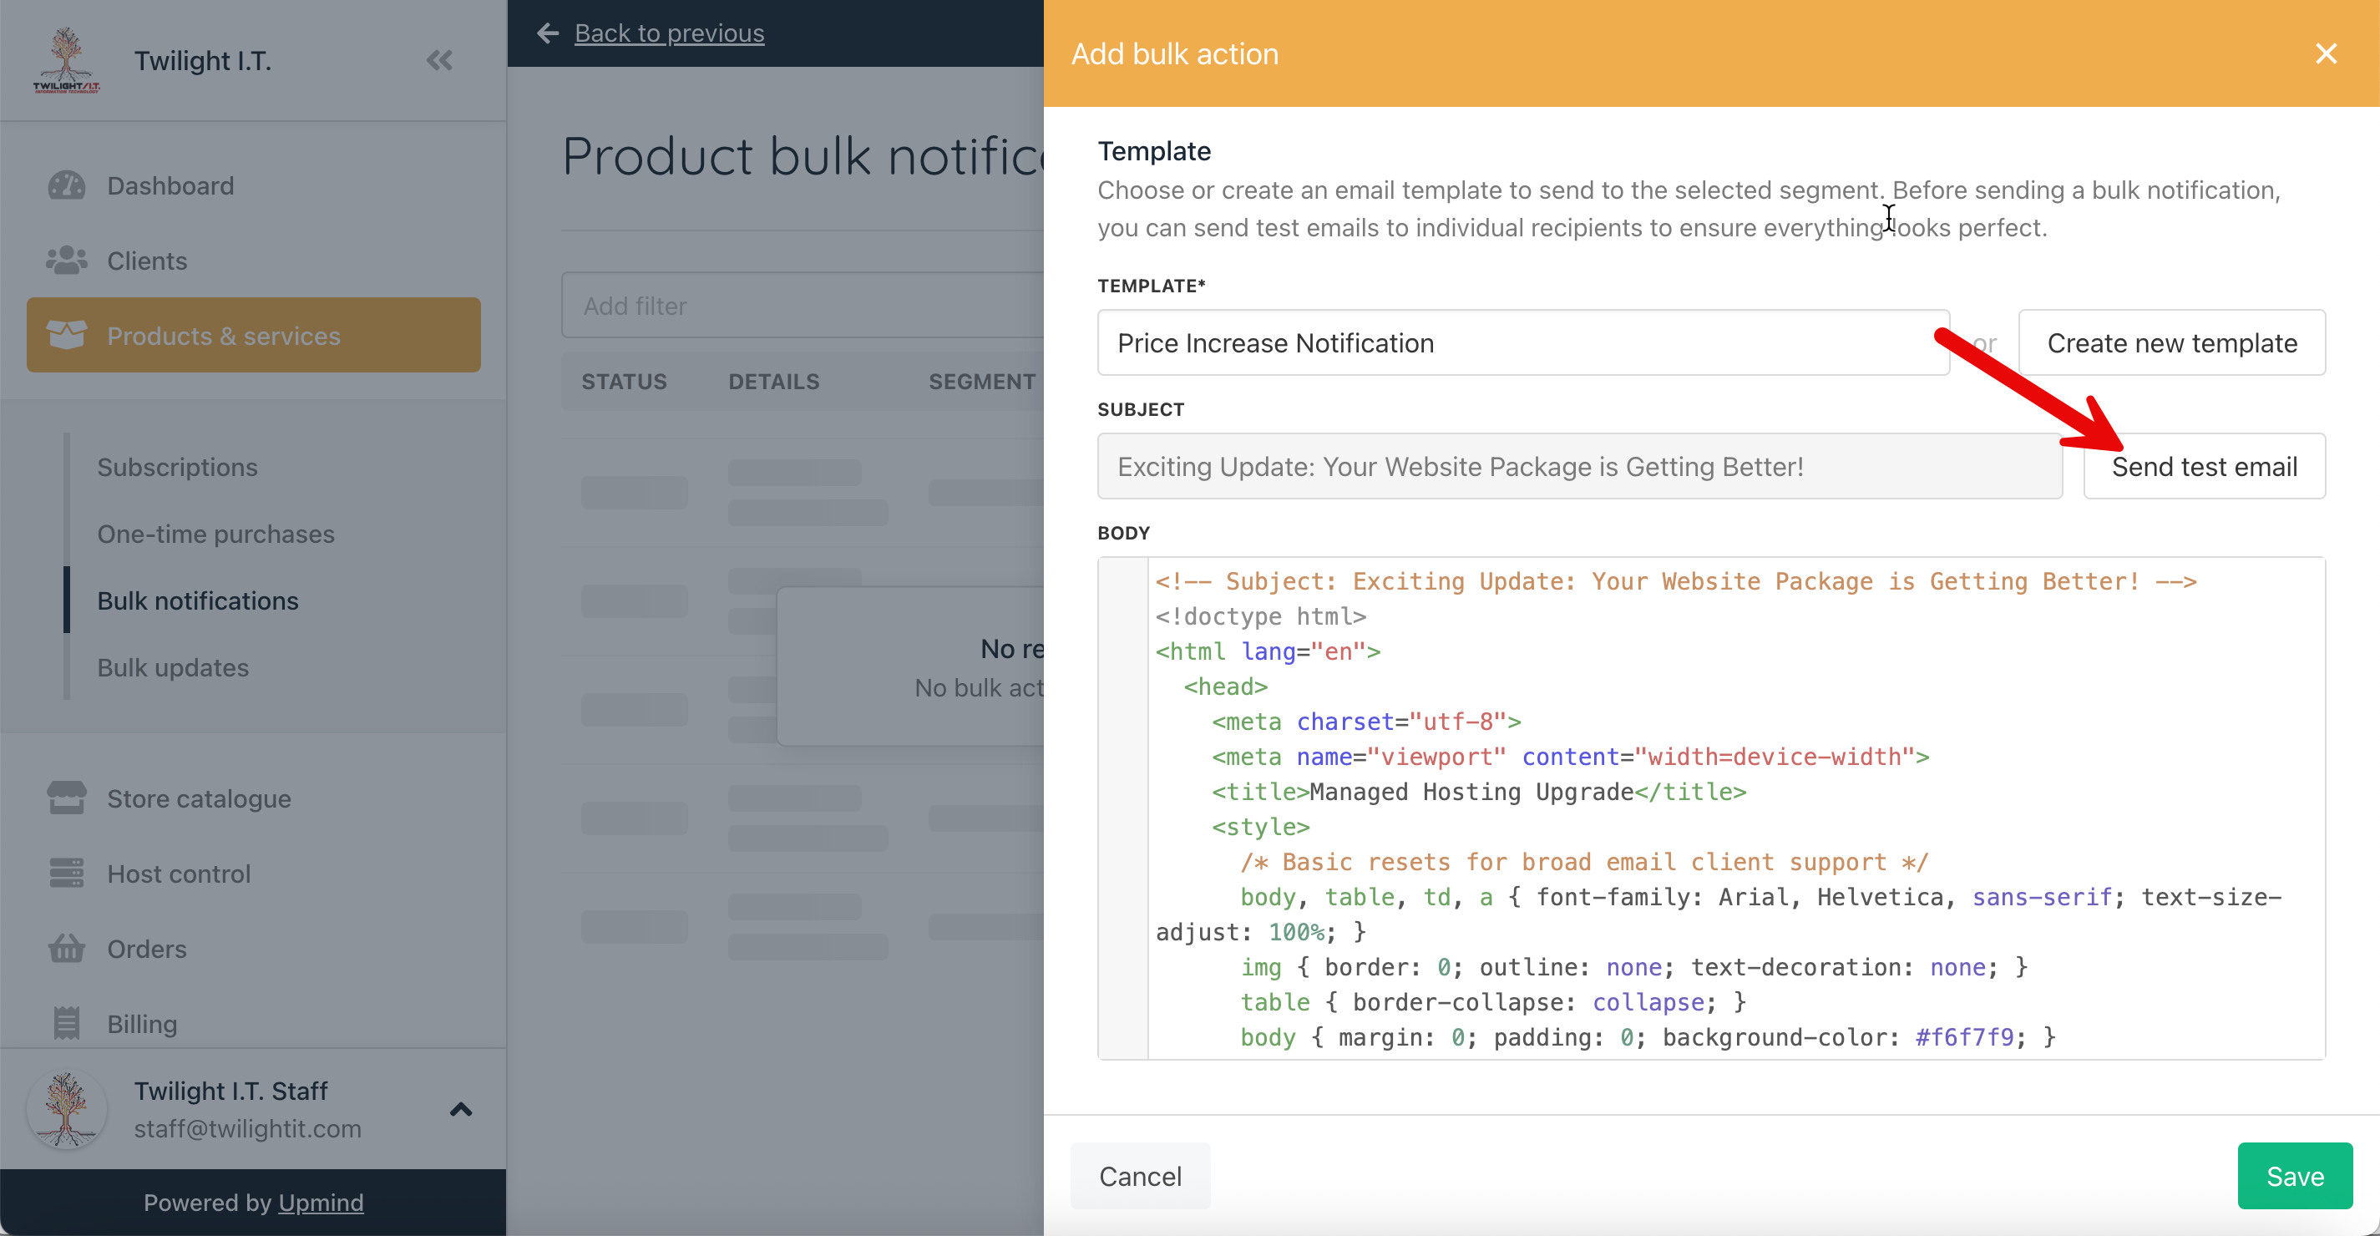Viewport: 2380px width, 1236px height.
Task: Select Products & services in sidebar
Action: tap(253, 336)
